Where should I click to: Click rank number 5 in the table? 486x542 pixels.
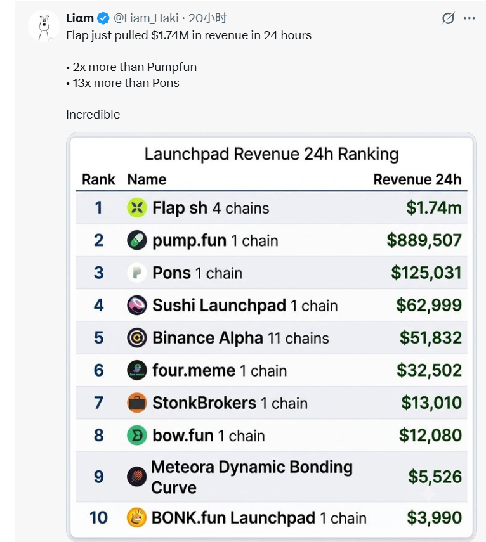(98, 338)
